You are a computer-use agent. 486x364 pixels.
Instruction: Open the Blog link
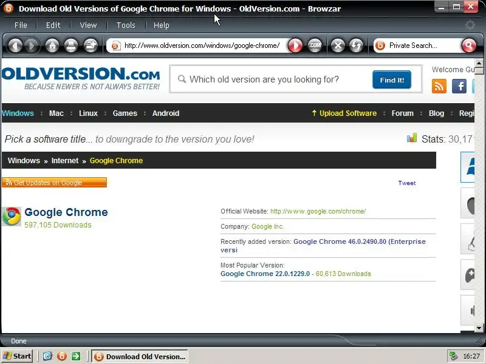436,113
